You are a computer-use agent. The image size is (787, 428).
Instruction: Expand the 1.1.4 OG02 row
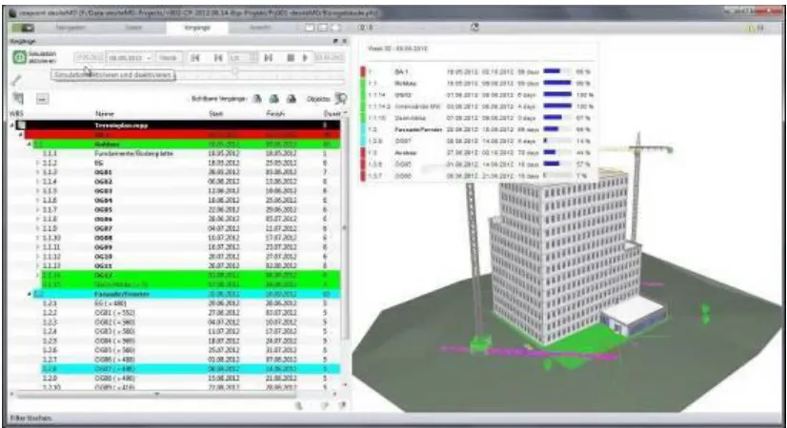point(38,182)
